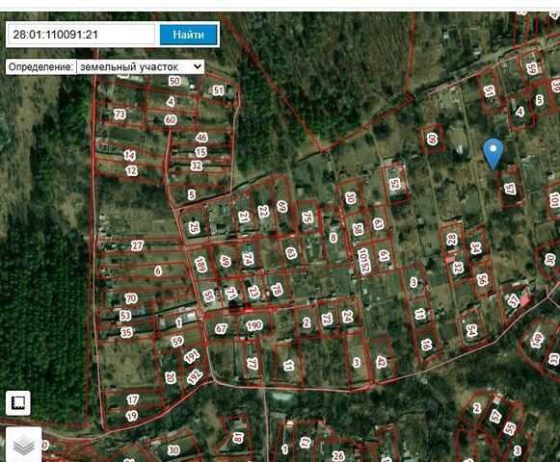This screenshot has width=560, height=462.
Task: Open the земельный участок dropdown
Action: (x=141, y=66)
